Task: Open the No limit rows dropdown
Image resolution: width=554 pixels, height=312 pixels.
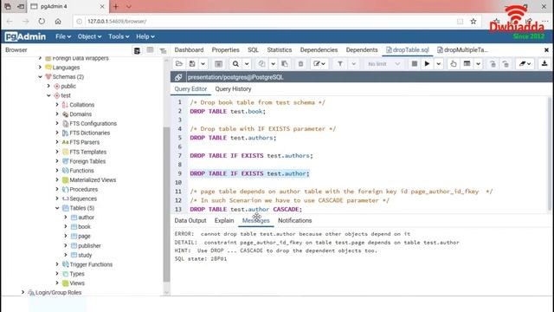Action: tap(383, 63)
